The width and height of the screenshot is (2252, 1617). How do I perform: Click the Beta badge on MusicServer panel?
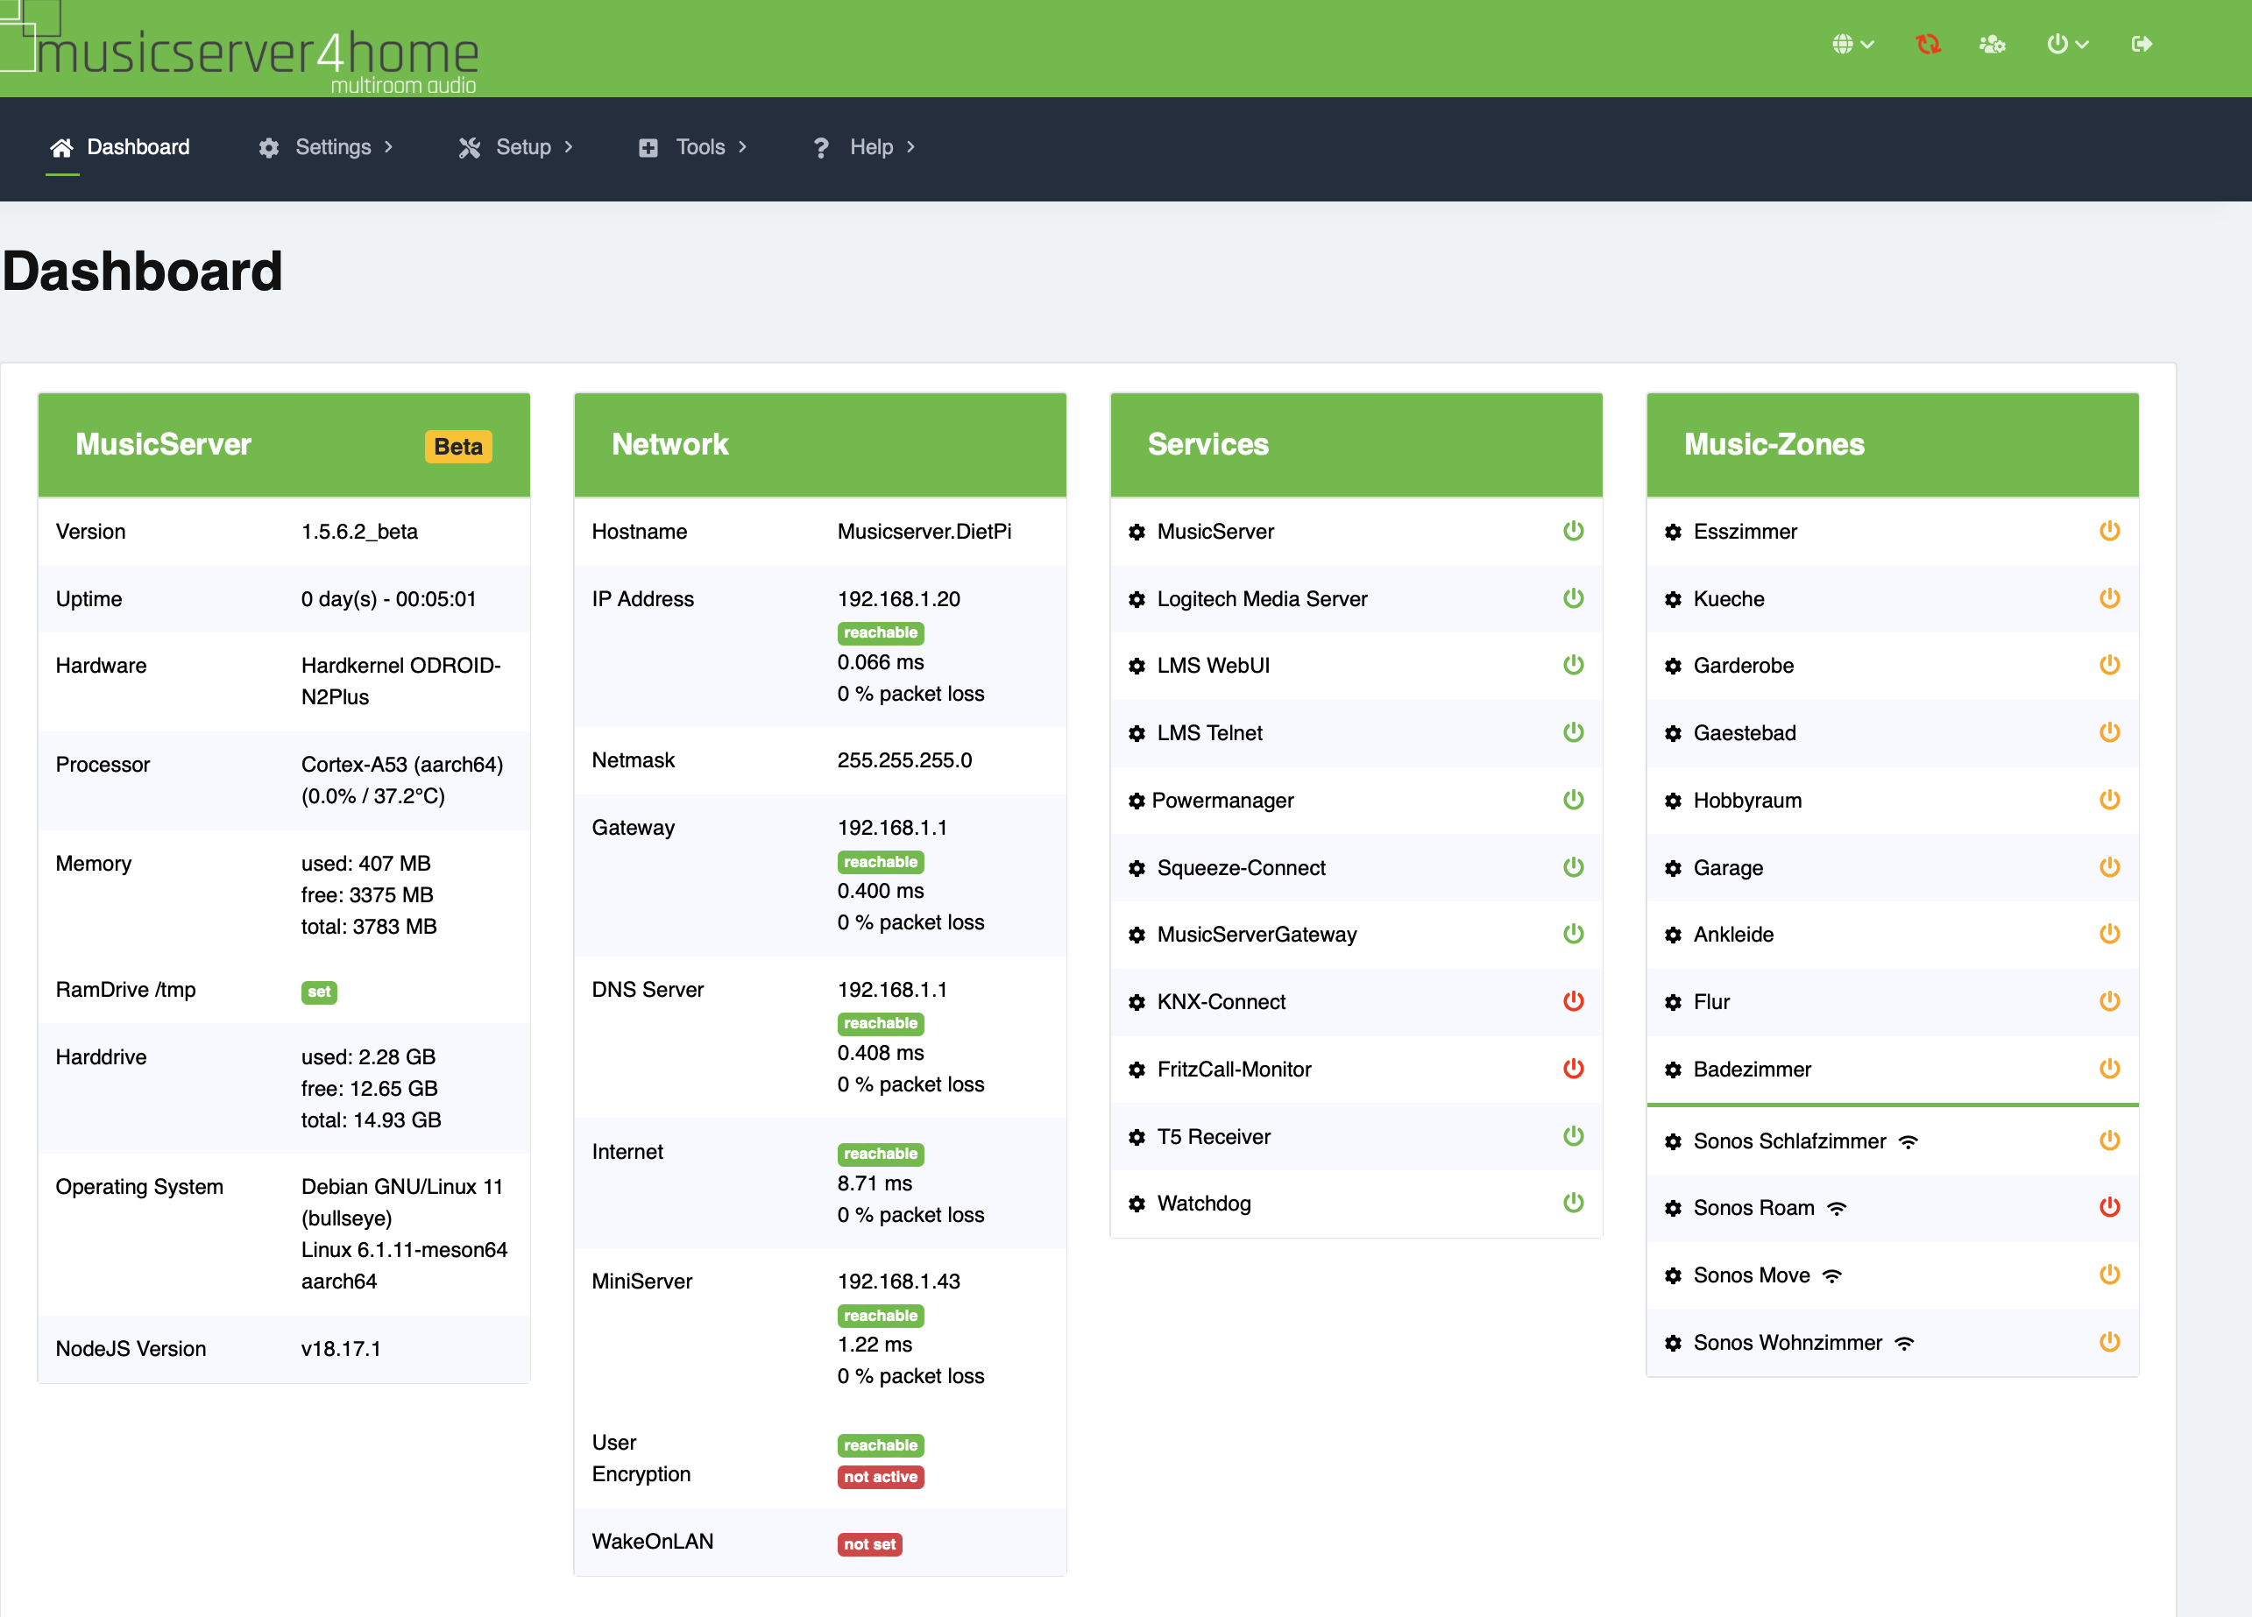(x=457, y=446)
